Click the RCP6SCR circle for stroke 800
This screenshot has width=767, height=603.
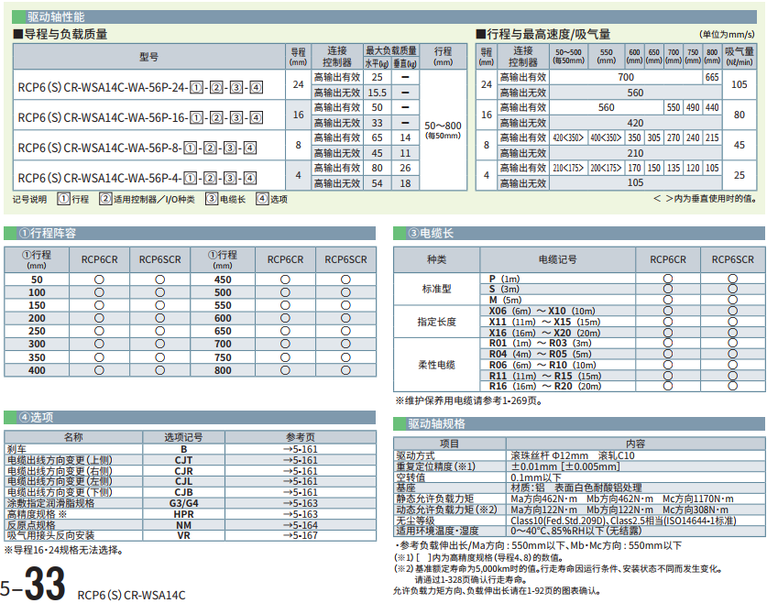click(345, 370)
